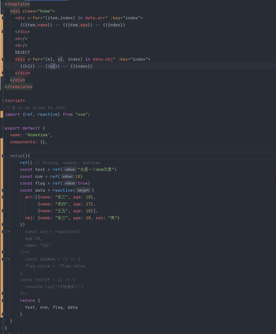Collapse the <script> tag fold marker
This screenshot has width=276, height=334.
[x=3, y=101]
